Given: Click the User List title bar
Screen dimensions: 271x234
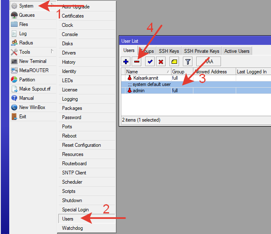Looking at the screenshot, I should click(195, 41).
